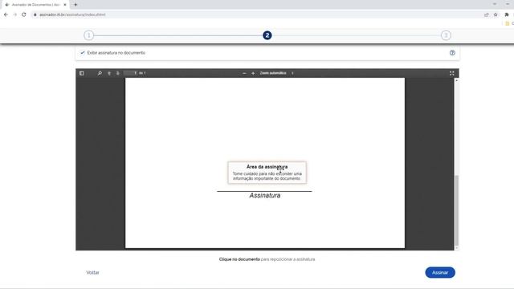Click the page number field
Image resolution: width=514 pixels, height=289 pixels.
130,73
